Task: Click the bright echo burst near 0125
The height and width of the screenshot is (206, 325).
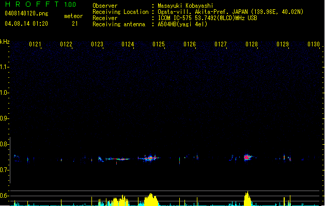Action: (x=150, y=159)
